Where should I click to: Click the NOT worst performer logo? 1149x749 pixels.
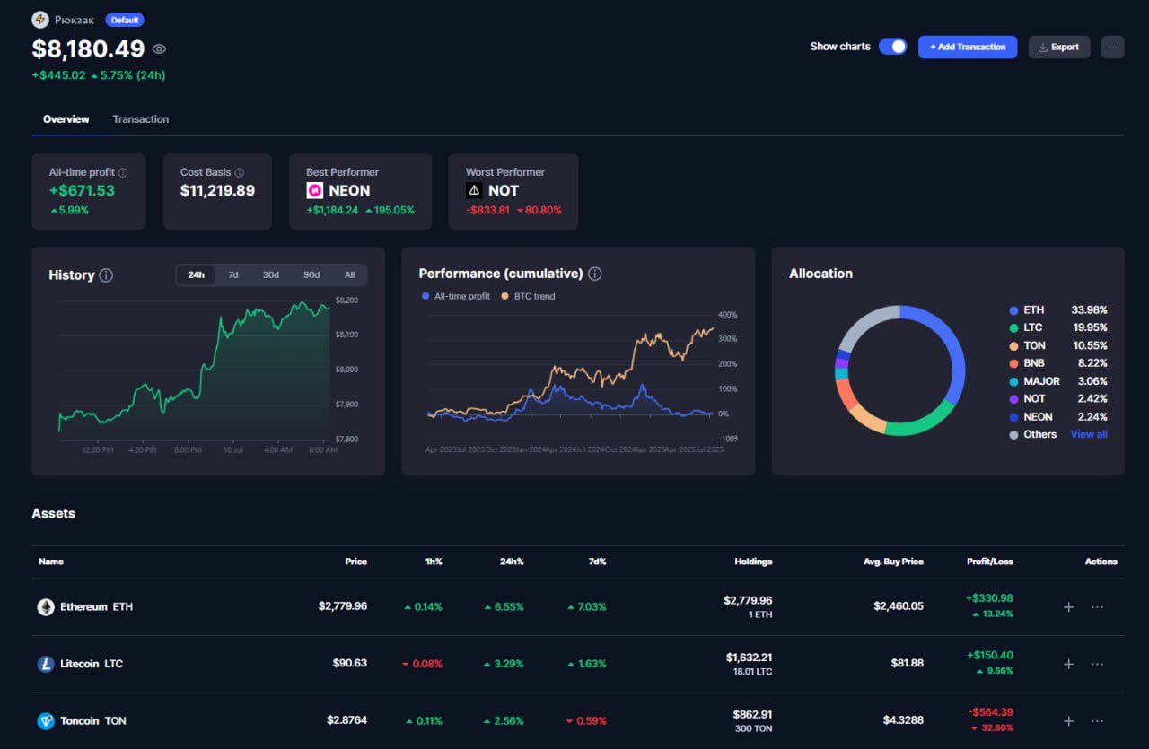pyautogui.click(x=474, y=190)
